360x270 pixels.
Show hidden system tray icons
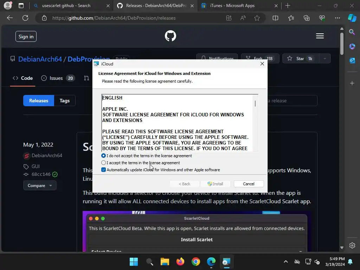[x=285, y=262]
